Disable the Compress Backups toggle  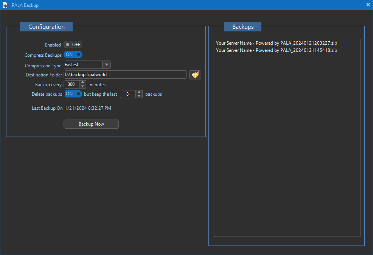click(73, 55)
